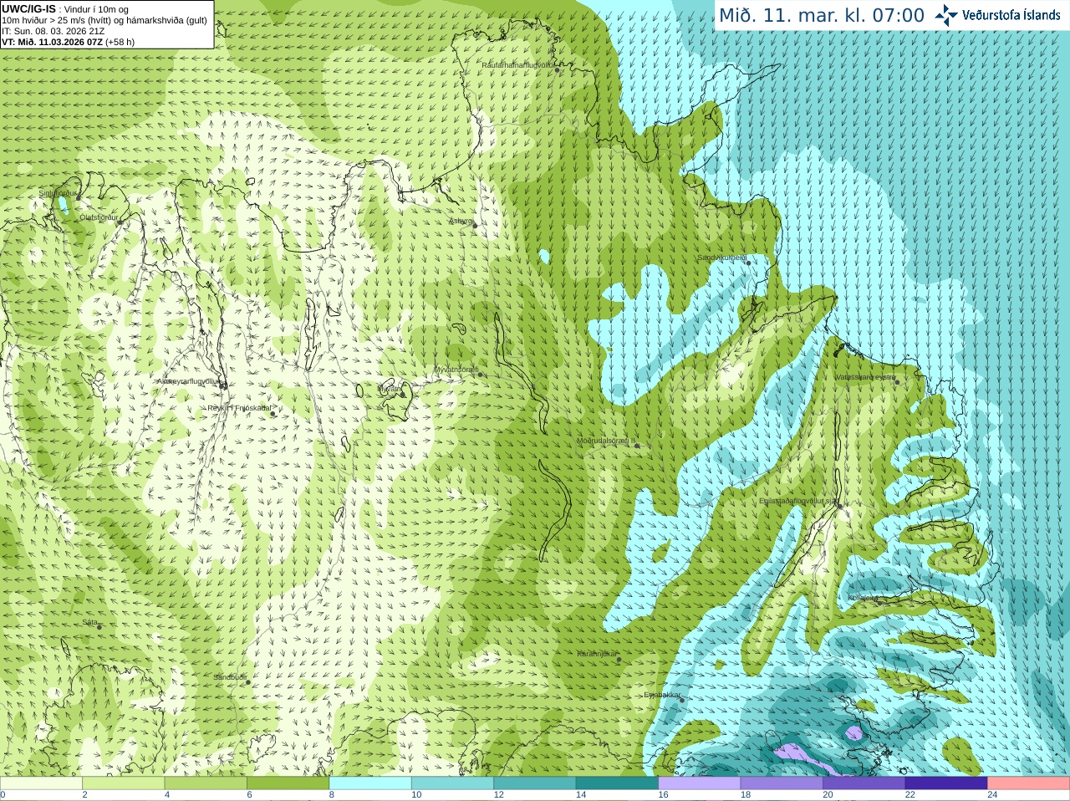The width and height of the screenshot is (1070, 801).
Task: Click the Veðurstofa Íslands logo
Action: pyautogui.click(x=998, y=15)
